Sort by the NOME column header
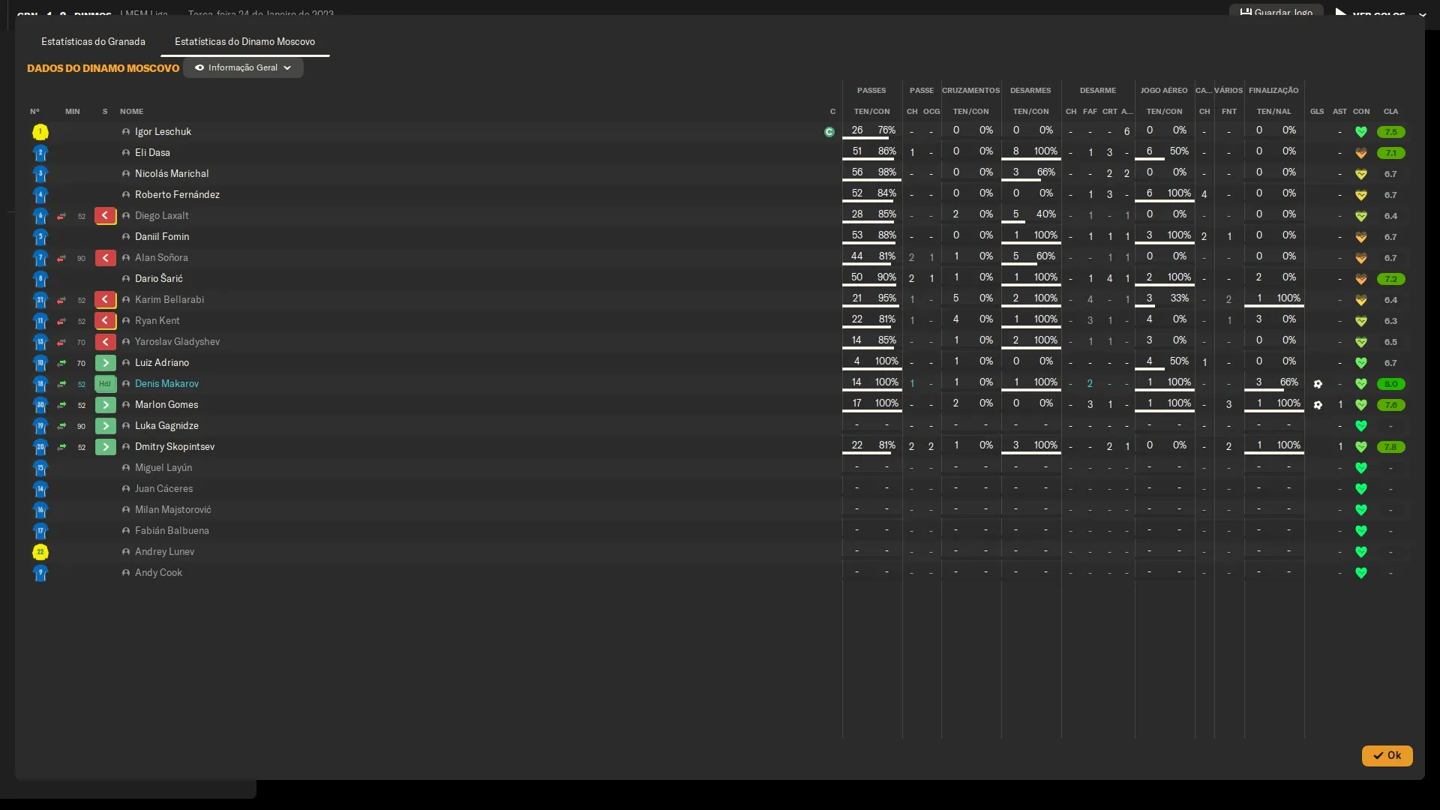 tap(131, 112)
